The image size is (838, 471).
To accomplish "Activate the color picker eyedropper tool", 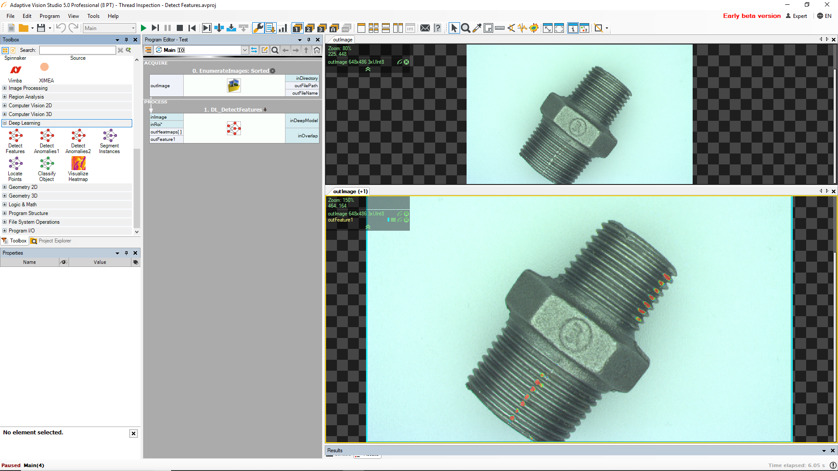I will click(477, 28).
